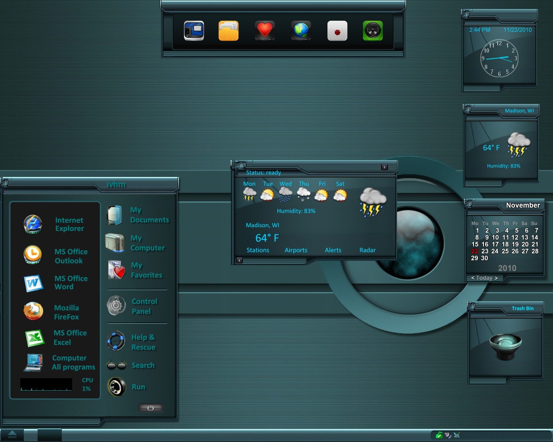Toggle the weather widget's top-right small button
This screenshot has width=553, height=442.
pyautogui.click(x=385, y=167)
